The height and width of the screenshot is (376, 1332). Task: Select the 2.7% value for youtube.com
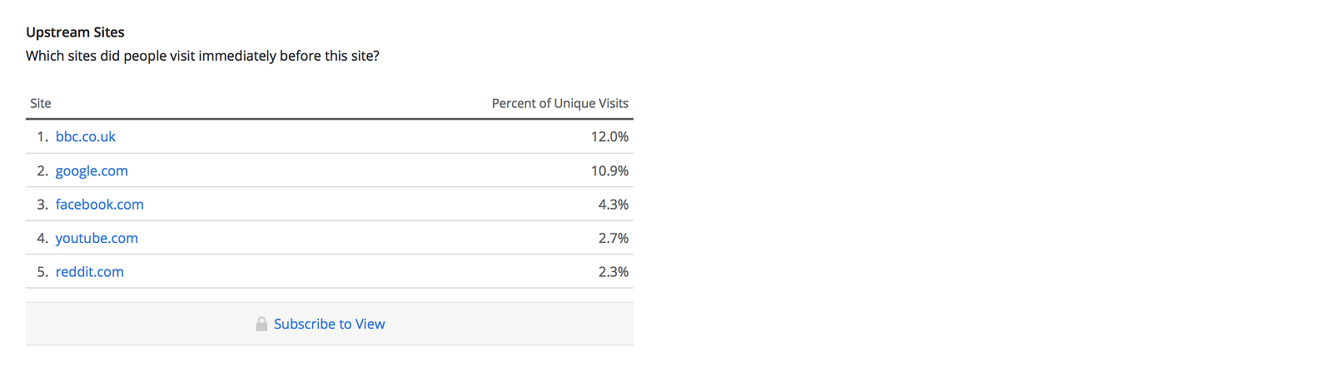click(x=613, y=238)
